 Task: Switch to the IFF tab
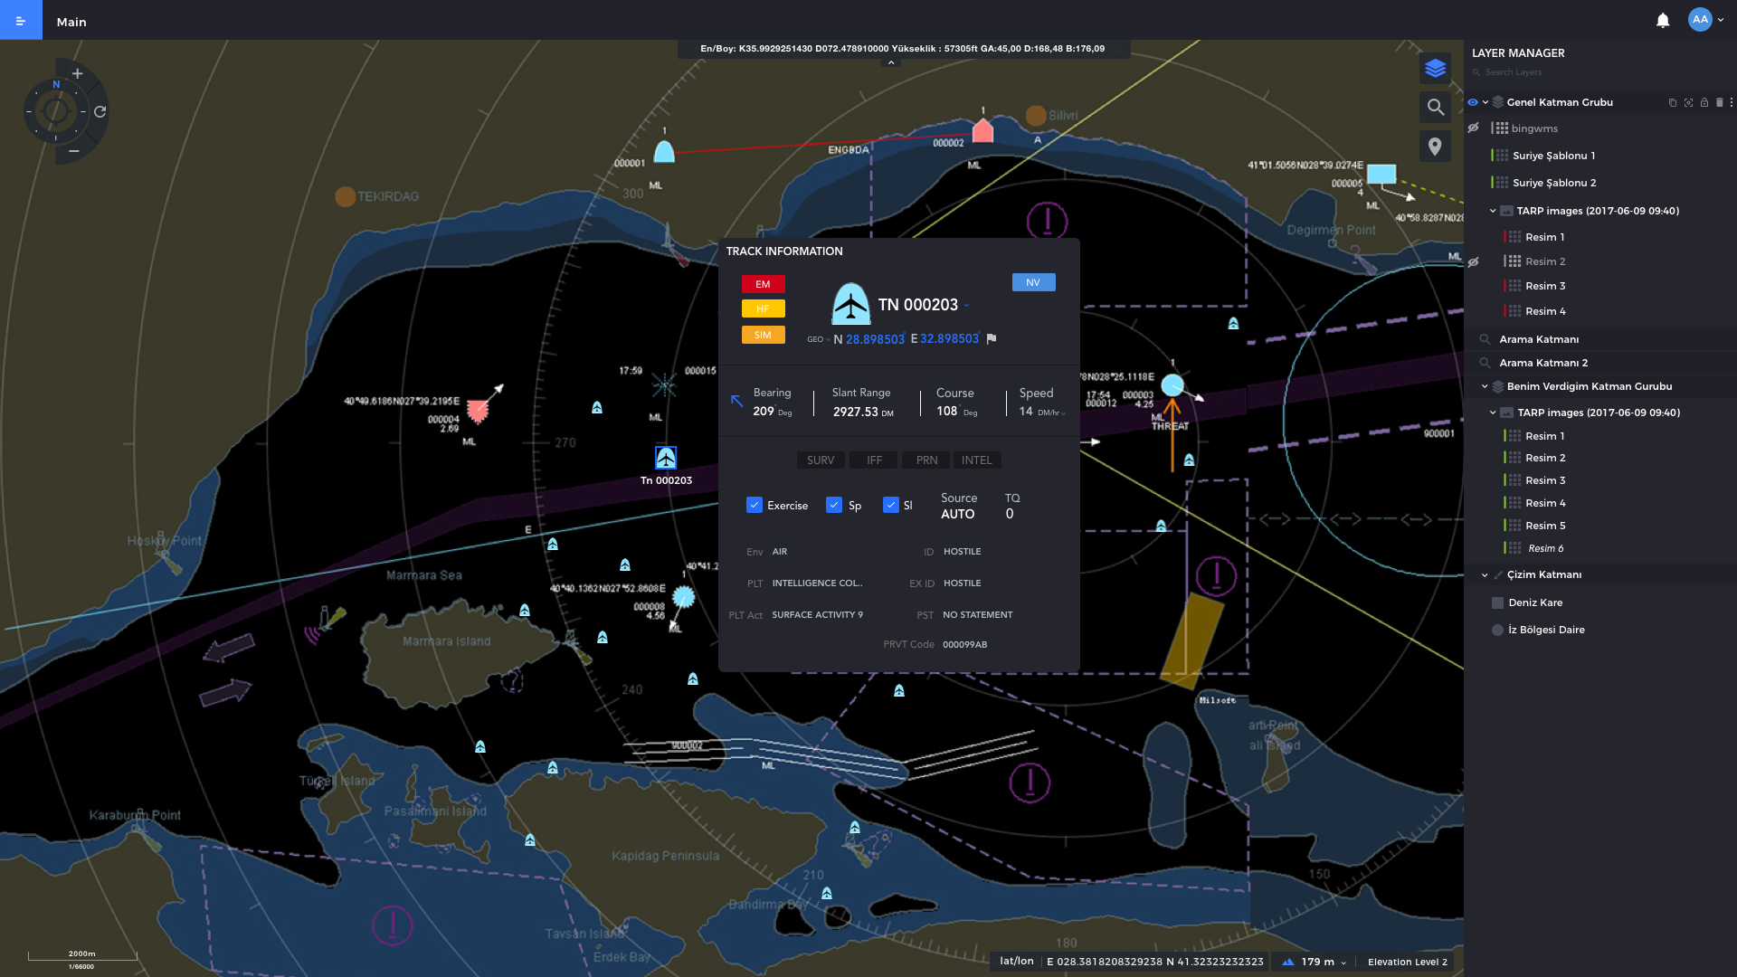point(874,460)
